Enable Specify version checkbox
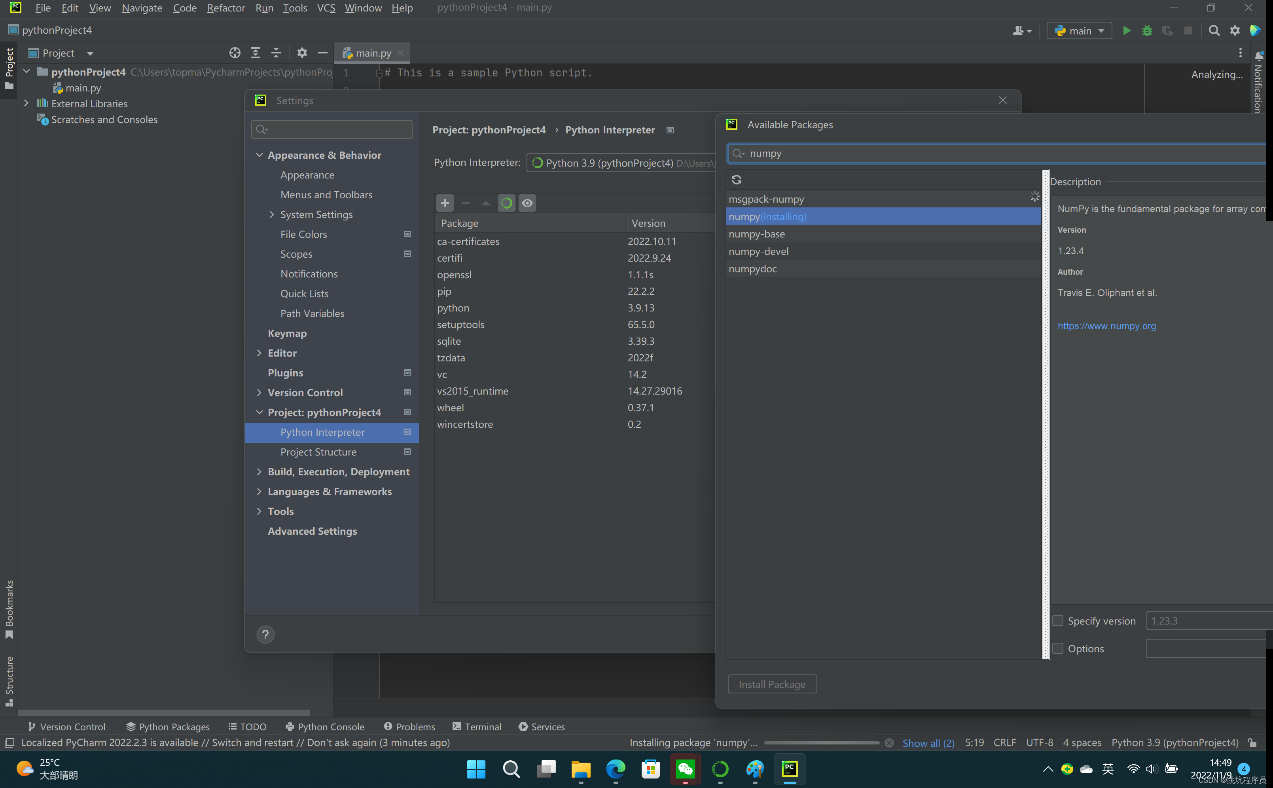 (x=1057, y=621)
